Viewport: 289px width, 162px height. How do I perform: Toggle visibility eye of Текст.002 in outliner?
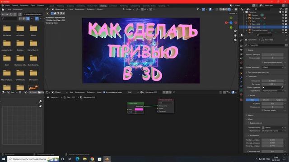[x=283, y=27]
